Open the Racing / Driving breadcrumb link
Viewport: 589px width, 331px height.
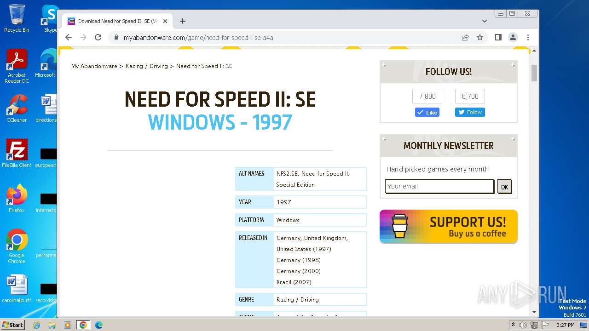147,66
